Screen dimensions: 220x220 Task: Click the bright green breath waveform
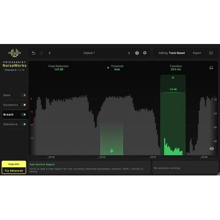[173, 147]
